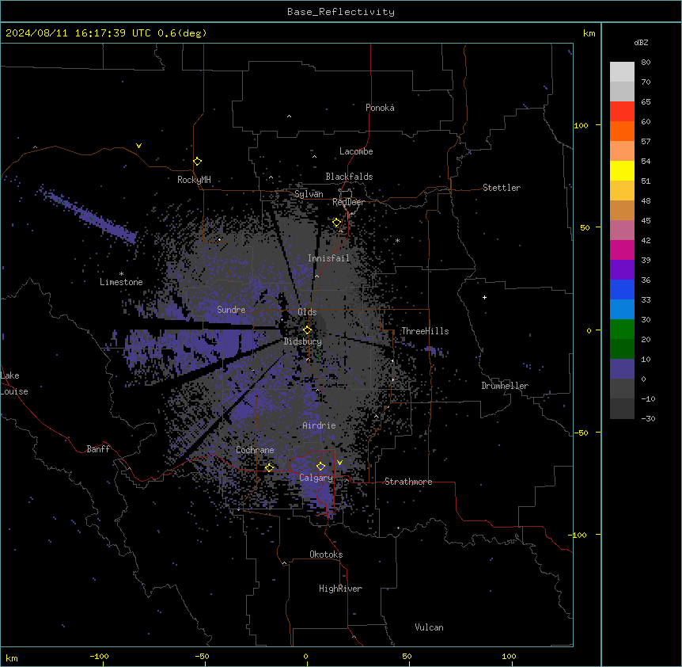Click the Base_Reflectivity title text
682x667 pixels.
341,12
